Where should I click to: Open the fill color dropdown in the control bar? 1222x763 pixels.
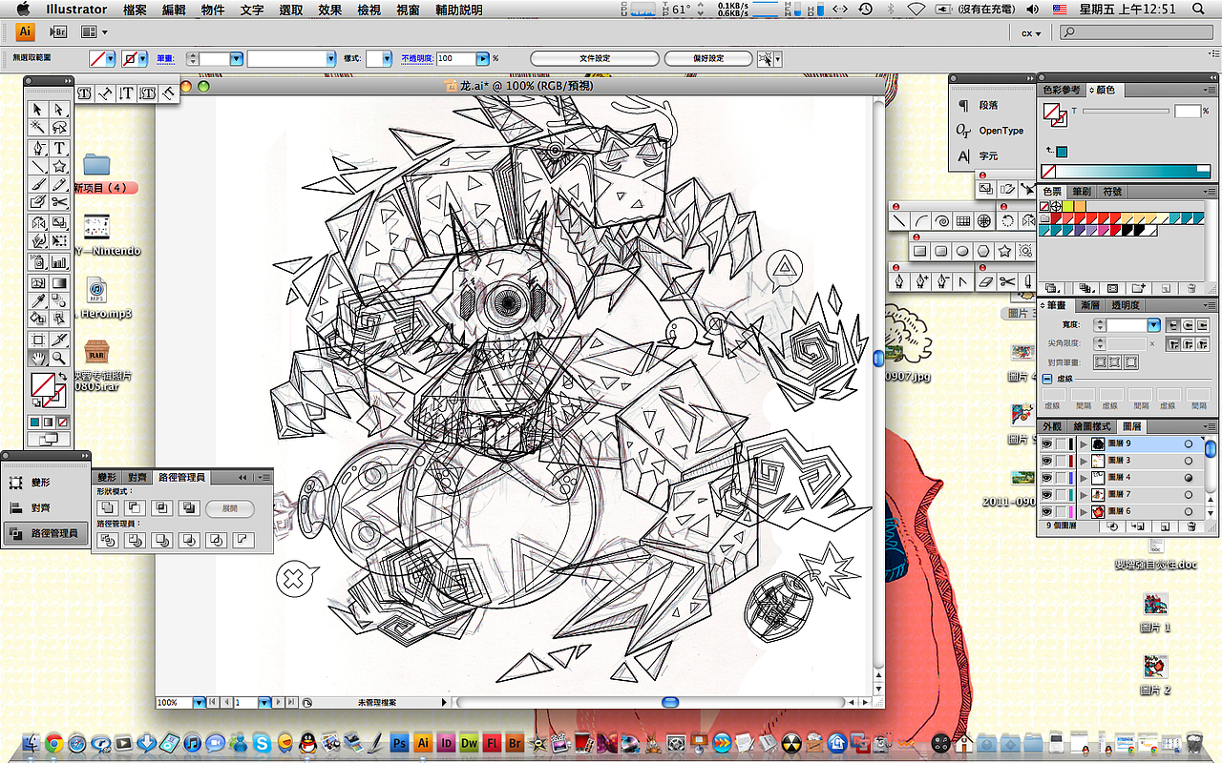111,59
